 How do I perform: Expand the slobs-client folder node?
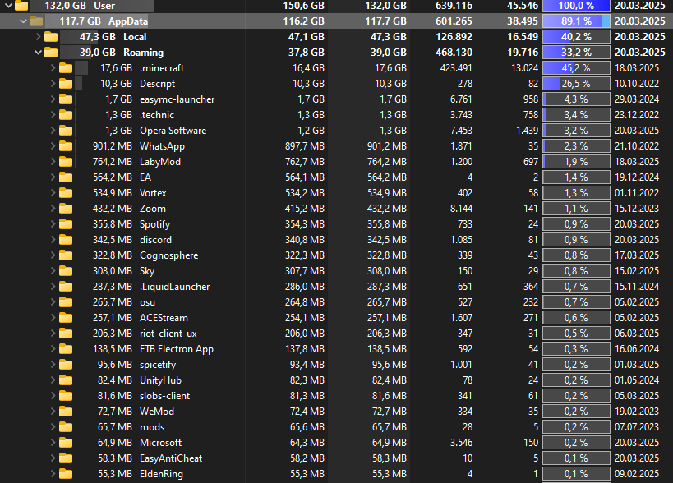(53, 396)
